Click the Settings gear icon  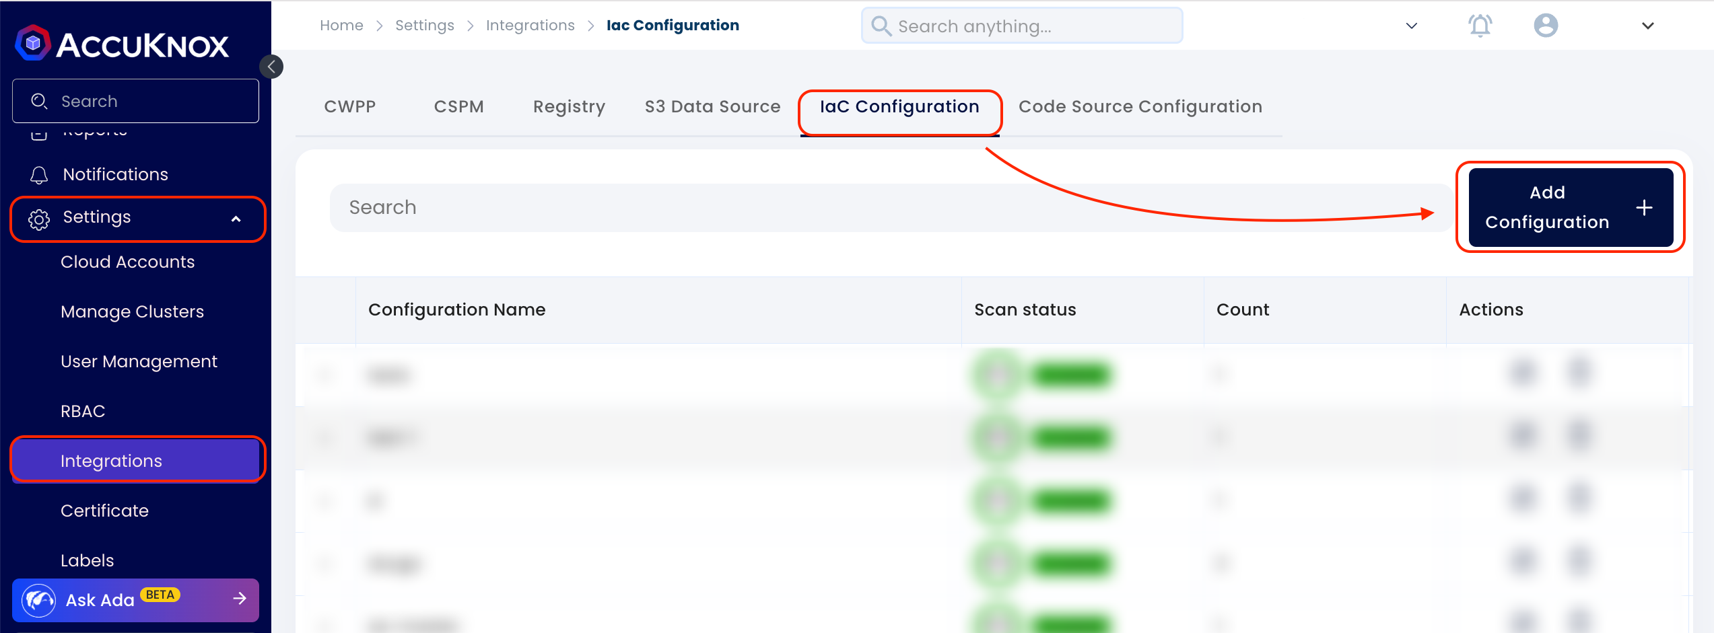point(39,219)
